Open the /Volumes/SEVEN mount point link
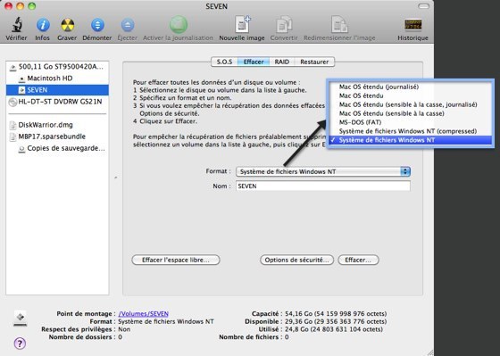The width and height of the screenshot is (500, 356). pyautogui.click(x=144, y=314)
